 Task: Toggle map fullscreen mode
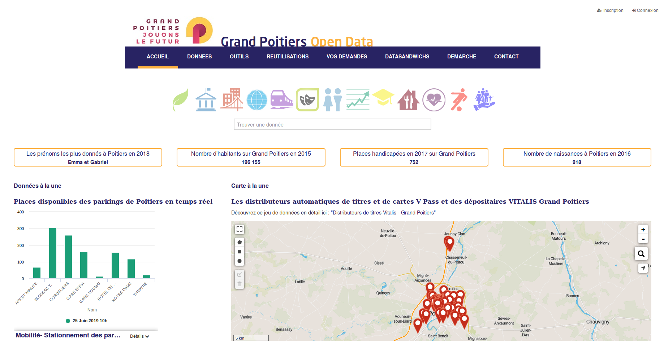[x=240, y=229]
